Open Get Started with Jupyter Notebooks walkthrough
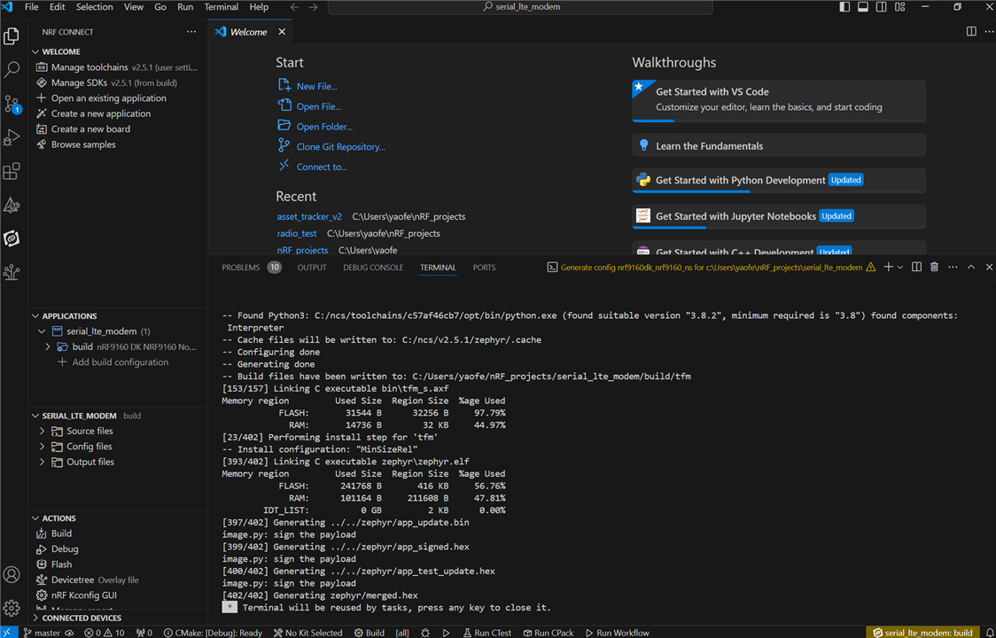Viewport: 996px width, 638px height. click(x=779, y=217)
